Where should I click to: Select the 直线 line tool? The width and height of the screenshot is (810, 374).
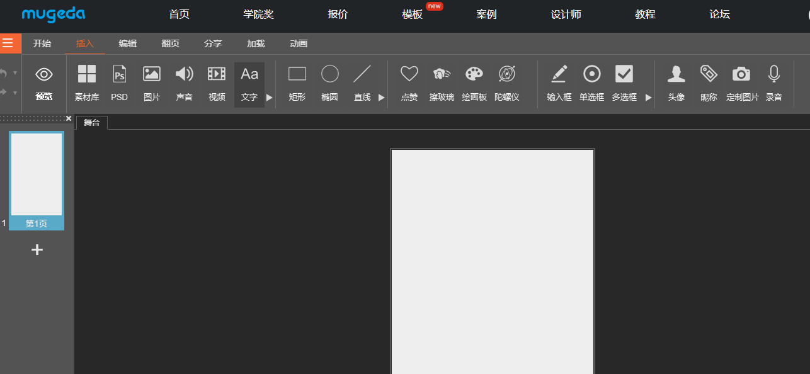click(x=362, y=84)
